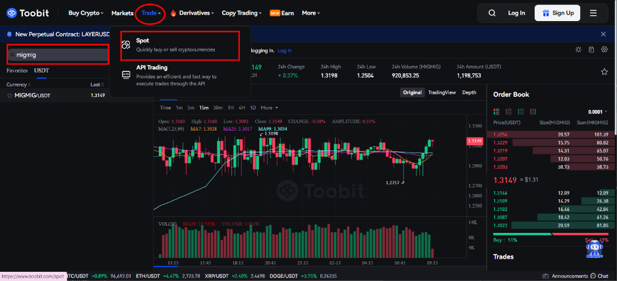The height and width of the screenshot is (281, 617).
Task: Open the chart settings gear icon
Action: [x=604, y=50]
